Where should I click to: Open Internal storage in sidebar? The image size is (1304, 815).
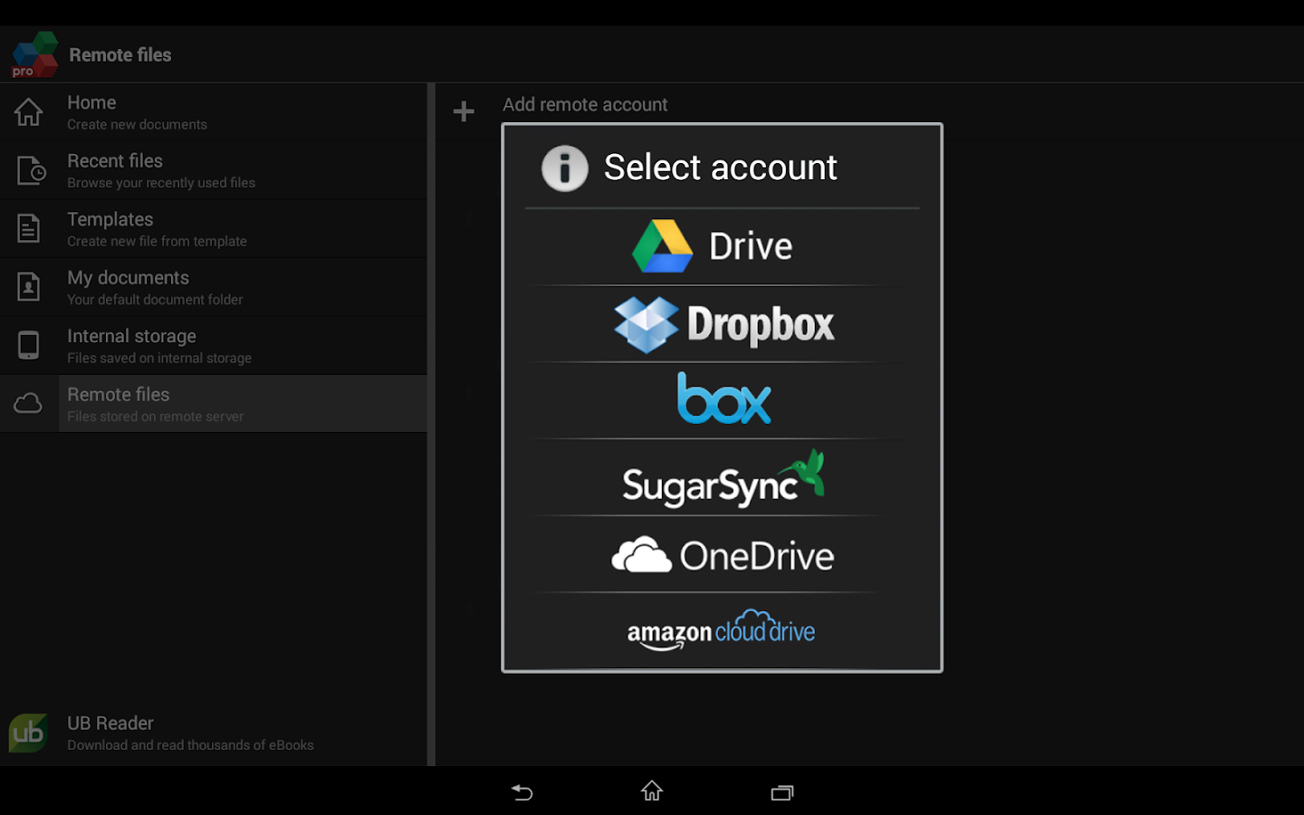(x=214, y=346)
